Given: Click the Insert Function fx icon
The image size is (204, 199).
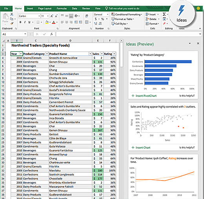Looking at the screenshot, I should click(x=52, y=34).
